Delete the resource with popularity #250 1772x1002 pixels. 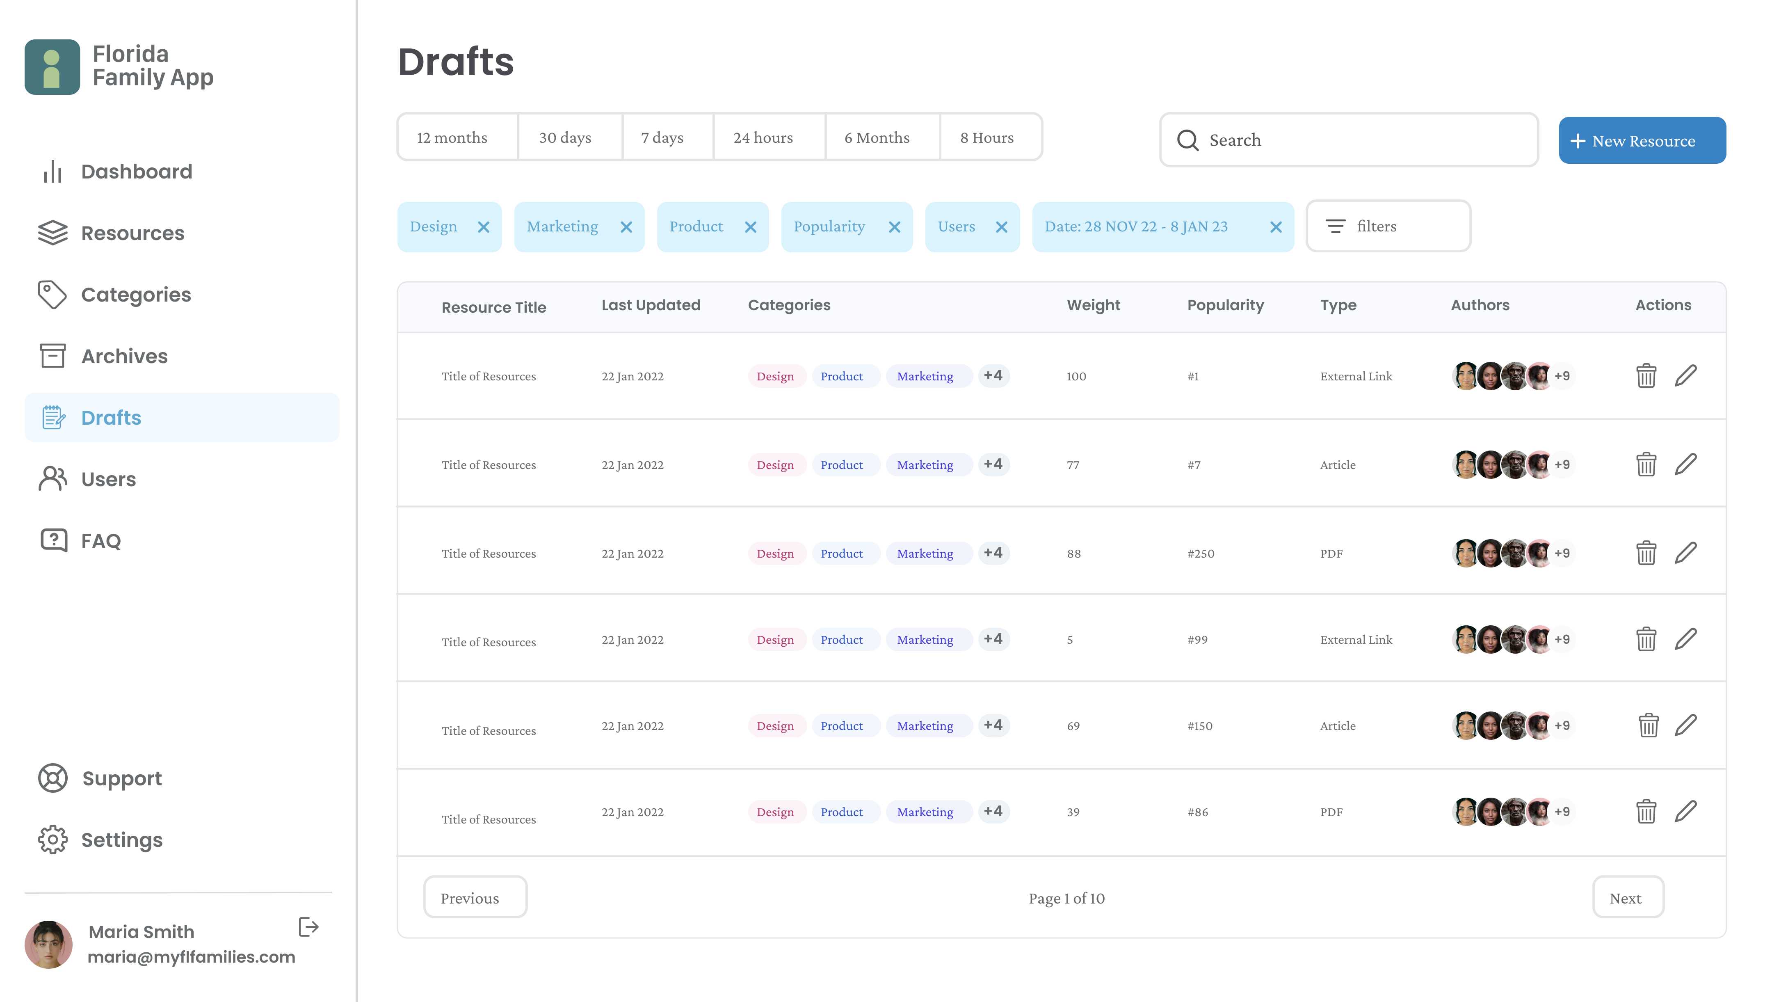1645,553
